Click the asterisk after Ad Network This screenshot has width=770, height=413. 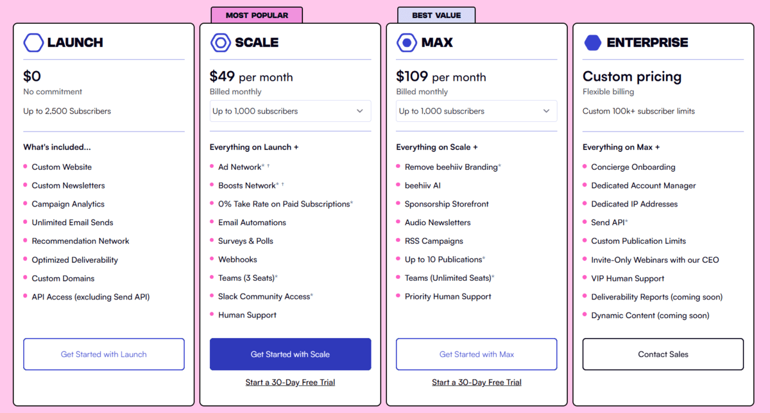(x=263, y=164)
